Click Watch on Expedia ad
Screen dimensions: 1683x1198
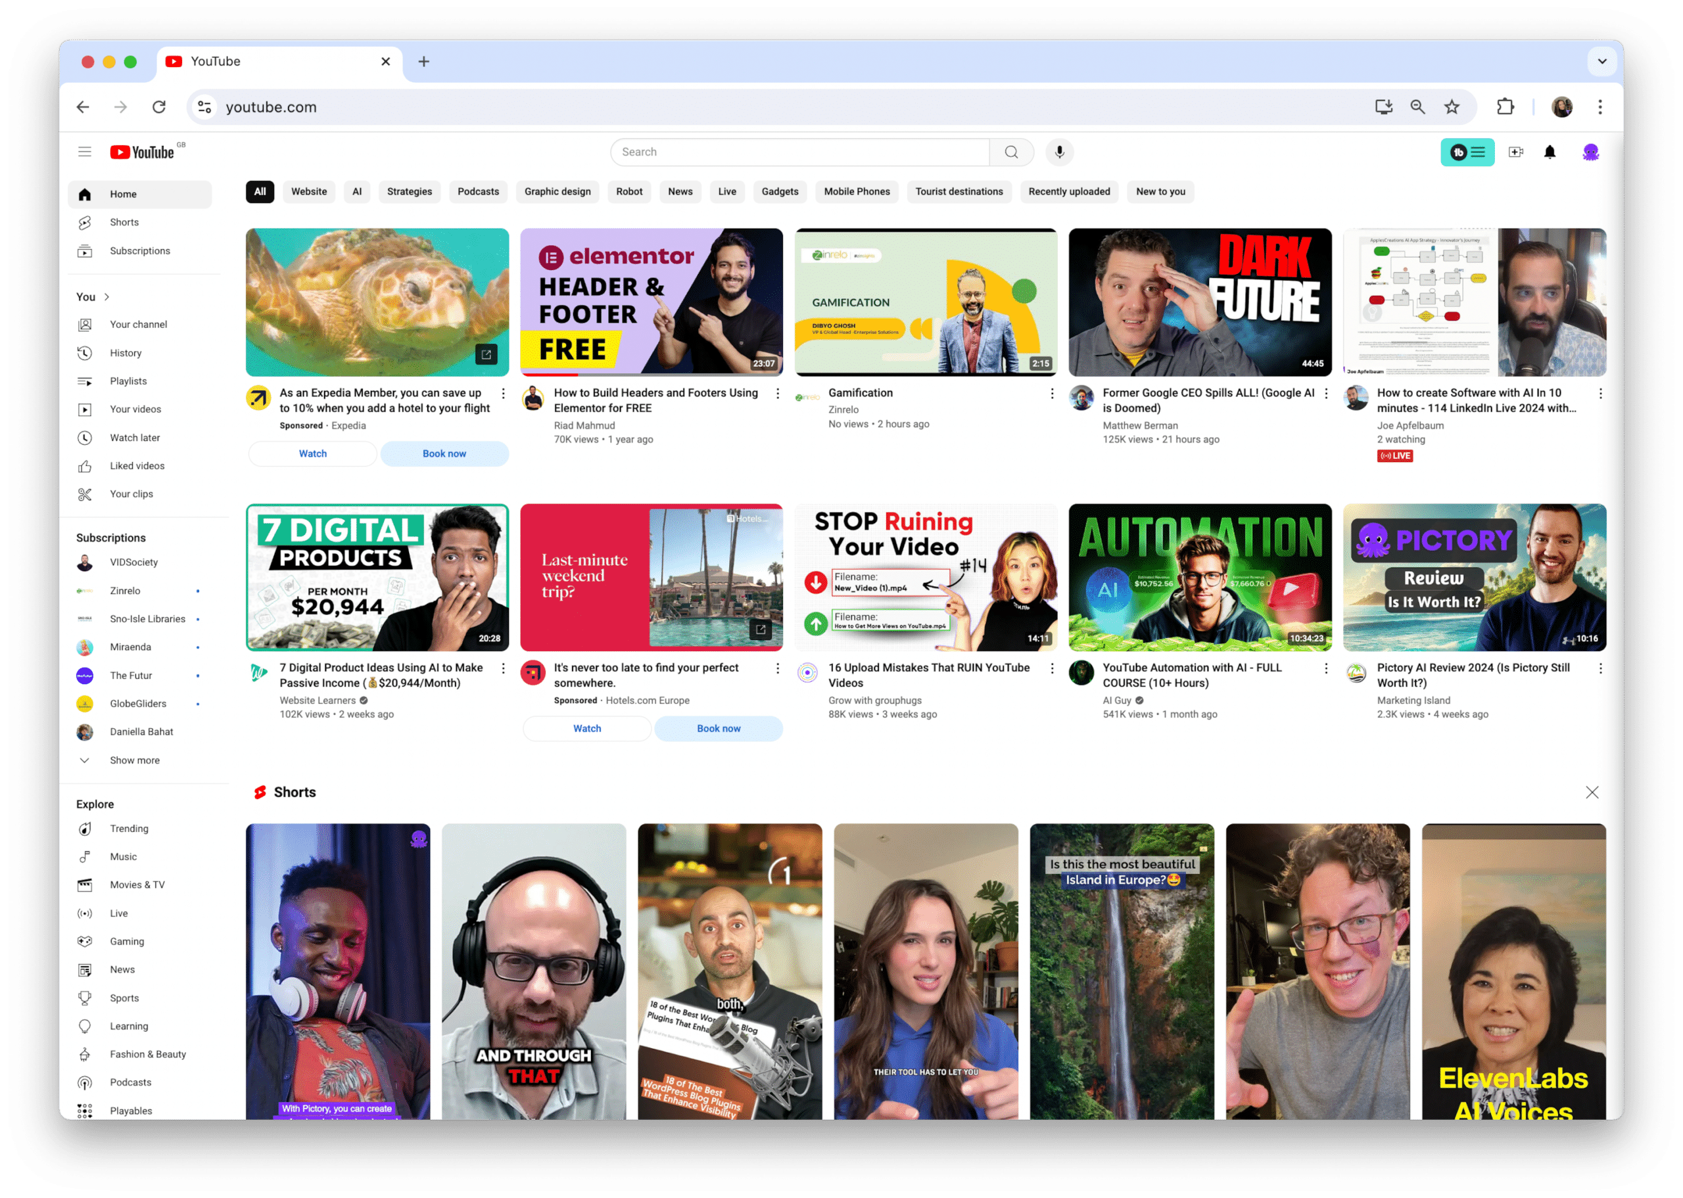pyautogui.click(x=313, y=454)
